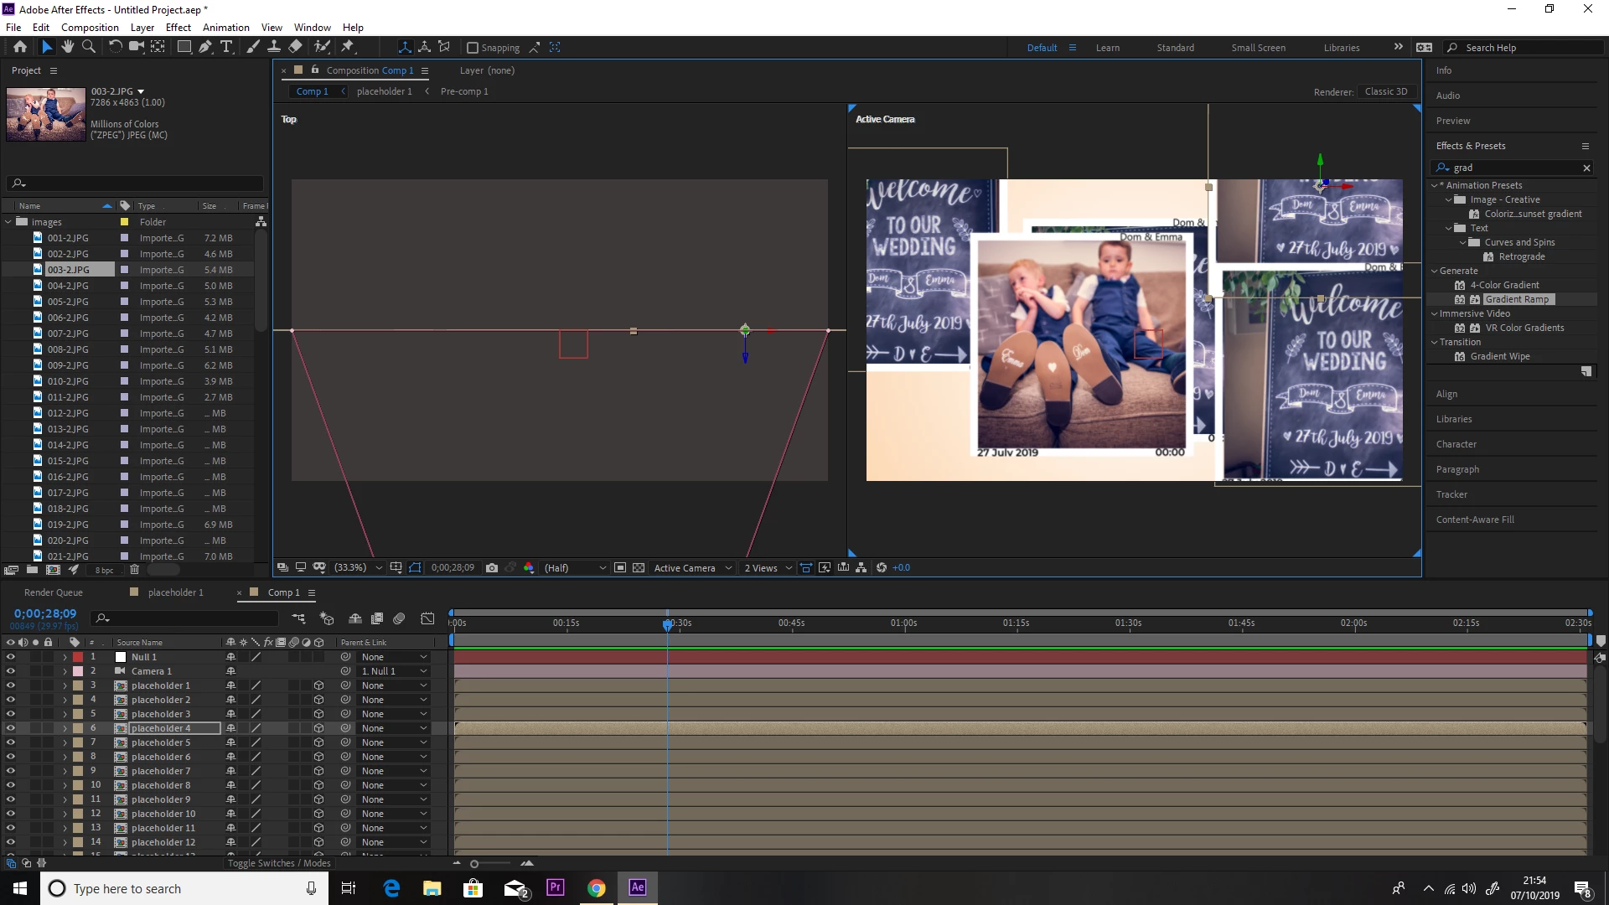Hide the placeholder 4 layer
Image resolution: width=1609 pixels, height=905 pixels.
(x=11, y=728)
